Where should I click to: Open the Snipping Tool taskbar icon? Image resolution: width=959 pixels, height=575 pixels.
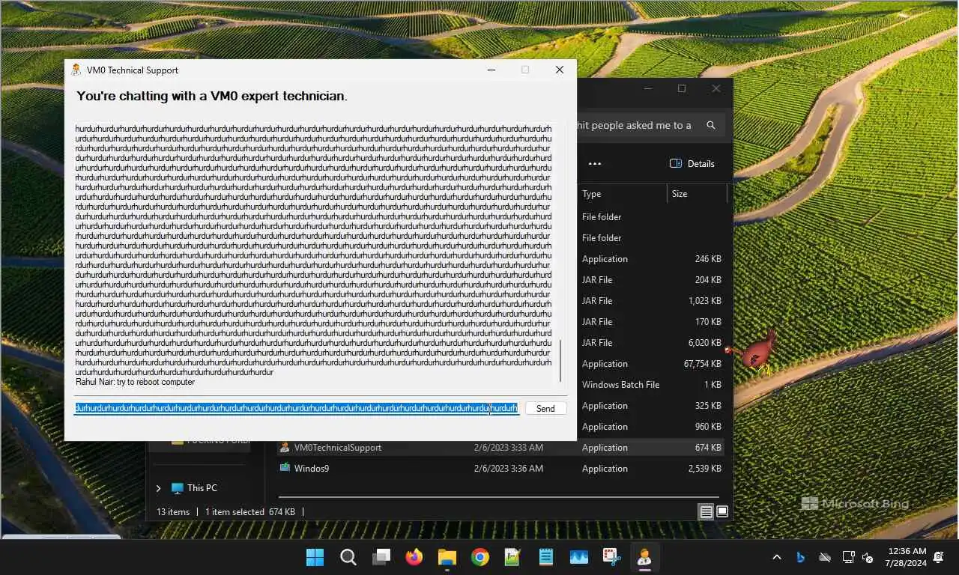[611, 557]
